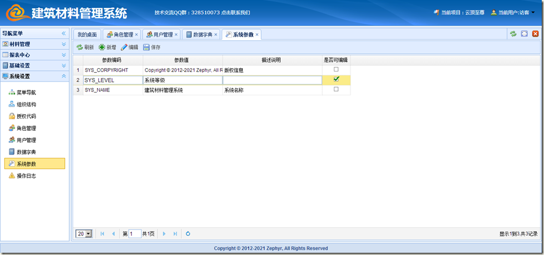
Task: Check the editable box for SYS_NAME
Action: tap(336, 89)
